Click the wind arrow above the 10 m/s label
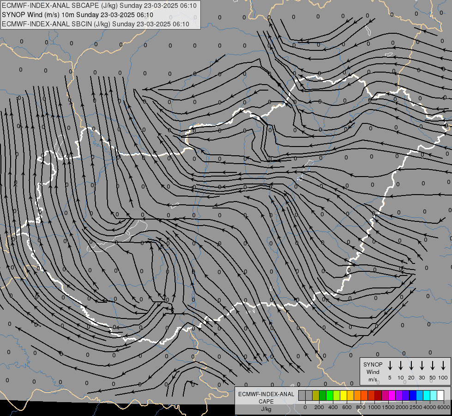The height and width of the screenshot is (416, 452). tap(401, 366)
